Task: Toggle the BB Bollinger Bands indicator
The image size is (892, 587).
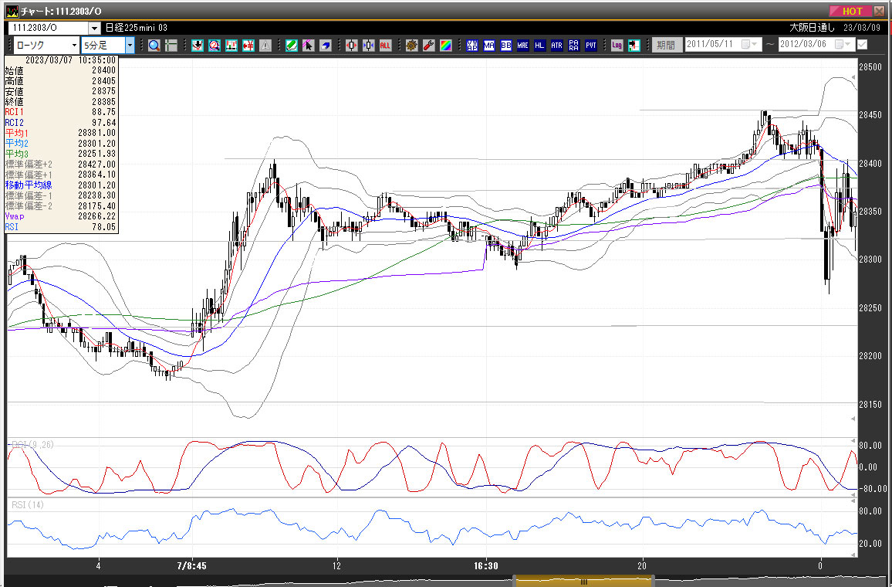Action: coord(506,46)
